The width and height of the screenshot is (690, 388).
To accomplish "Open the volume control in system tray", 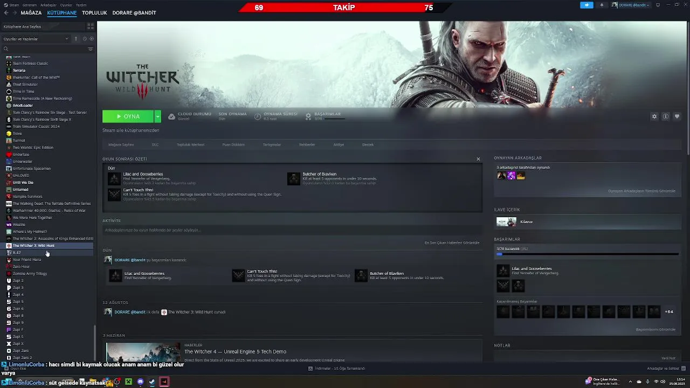I will 663,382.
